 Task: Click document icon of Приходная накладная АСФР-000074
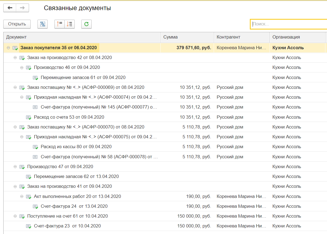coord(28,98)
